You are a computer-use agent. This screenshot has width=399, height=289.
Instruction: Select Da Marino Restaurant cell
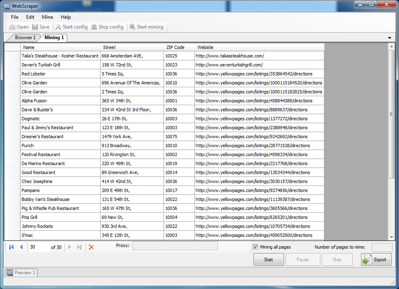coord(60,163)
